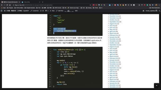
Task: Open the Flutter bookmark folder
Action: click(95, 8)
